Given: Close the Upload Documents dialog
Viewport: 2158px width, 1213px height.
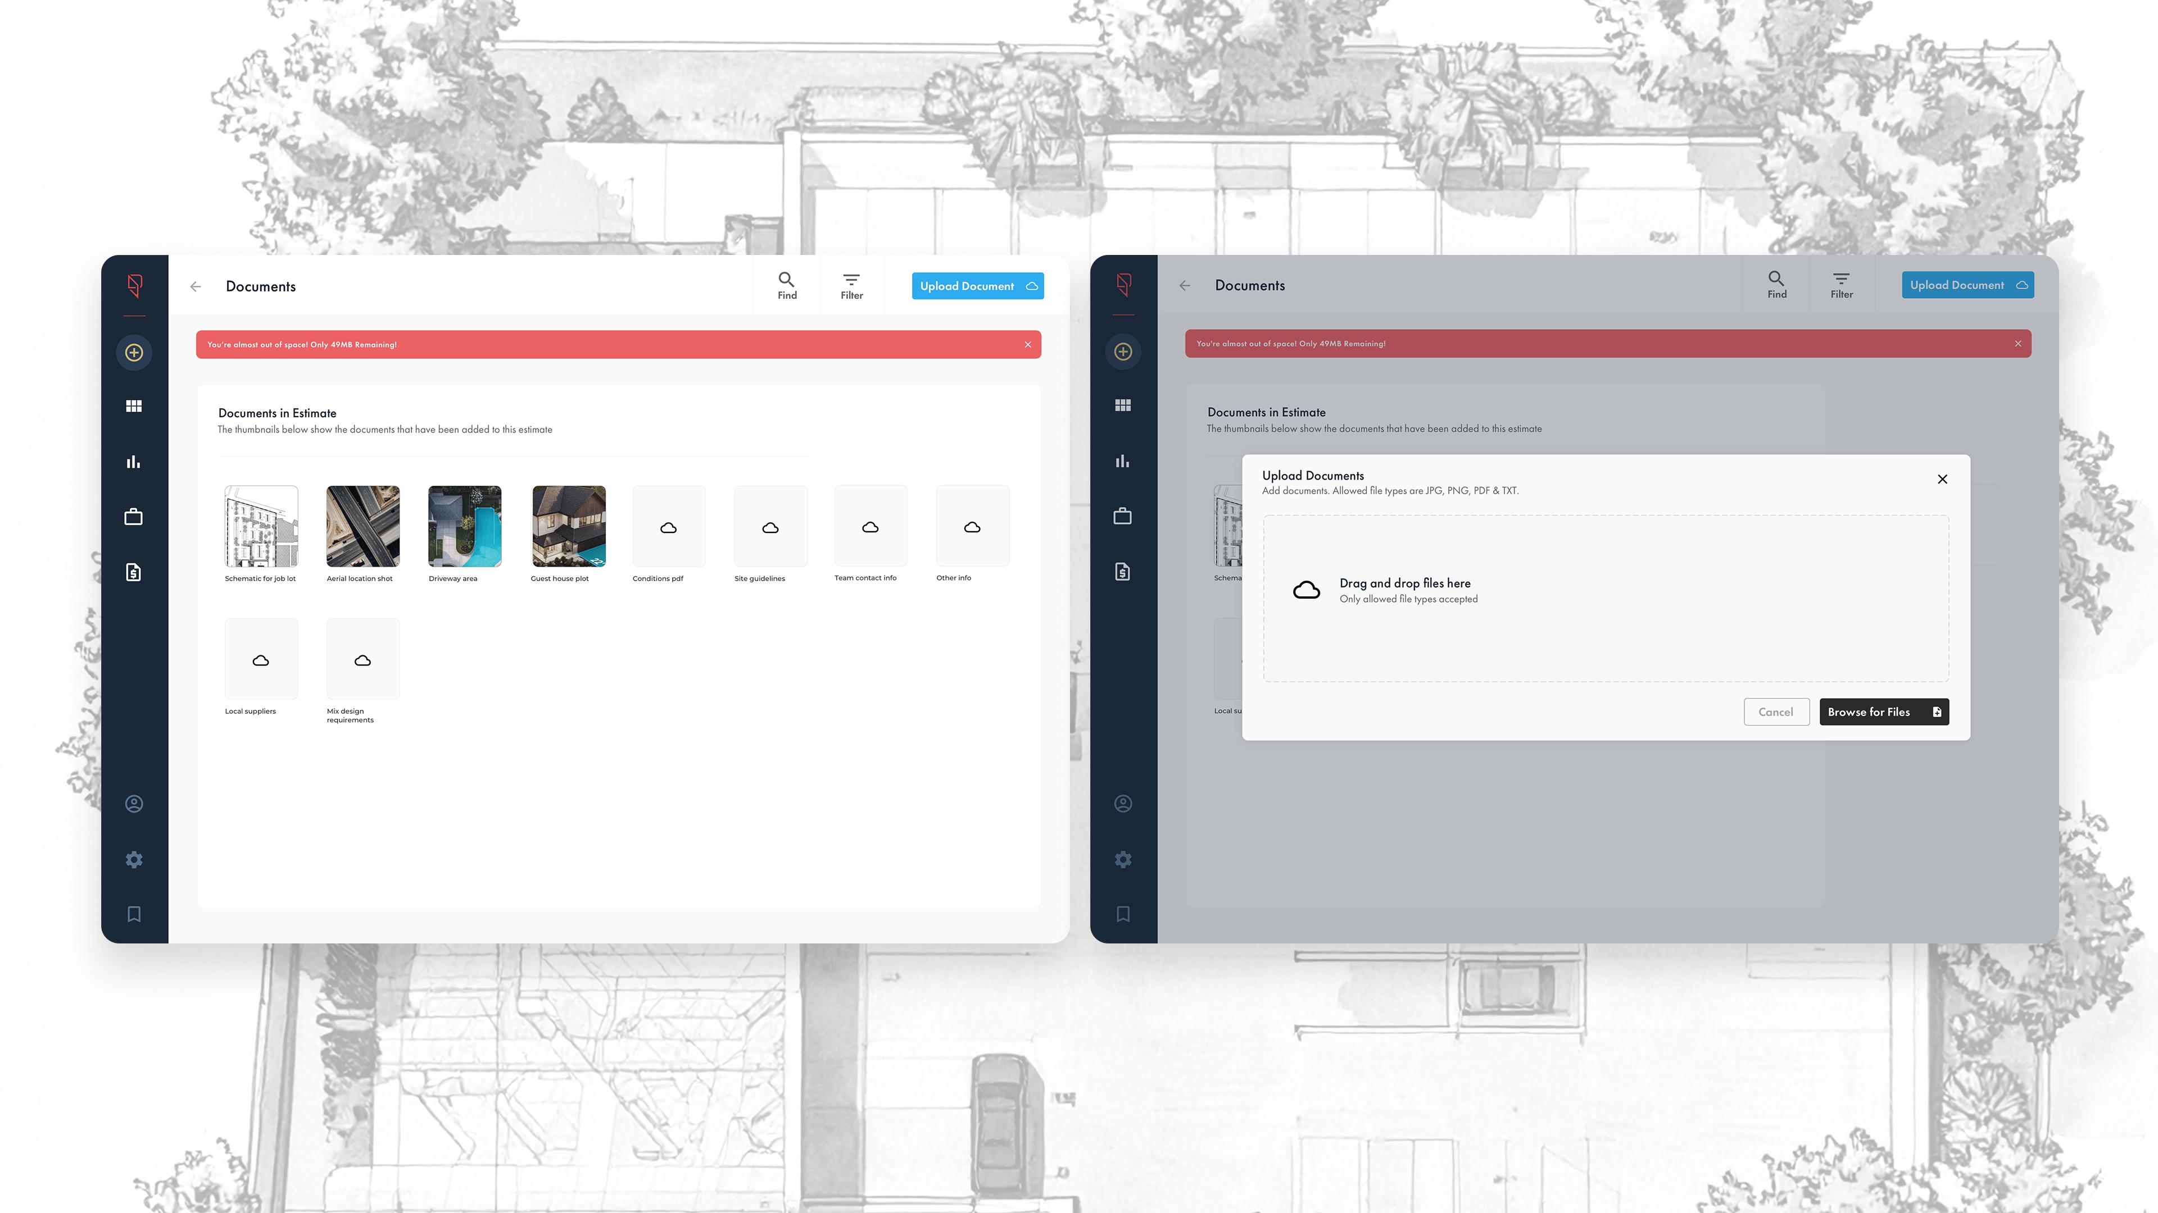Looking at the screenshot, I should [x=1942, y=479].
